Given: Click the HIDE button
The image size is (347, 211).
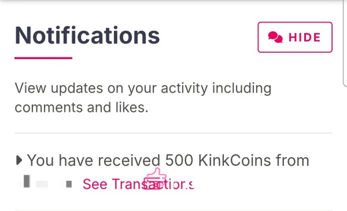Looking at the screenshot, I should (295, 37).
